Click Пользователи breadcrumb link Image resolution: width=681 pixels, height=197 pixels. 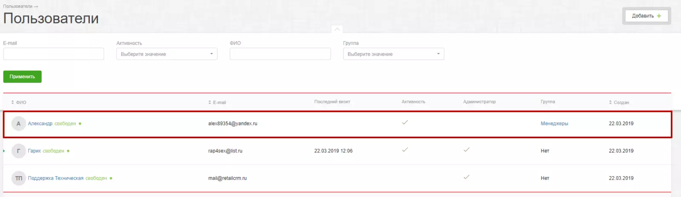[17, 6]
